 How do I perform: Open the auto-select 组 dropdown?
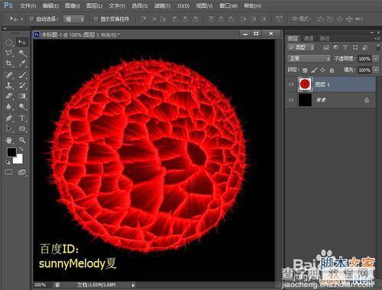(74, 19)
